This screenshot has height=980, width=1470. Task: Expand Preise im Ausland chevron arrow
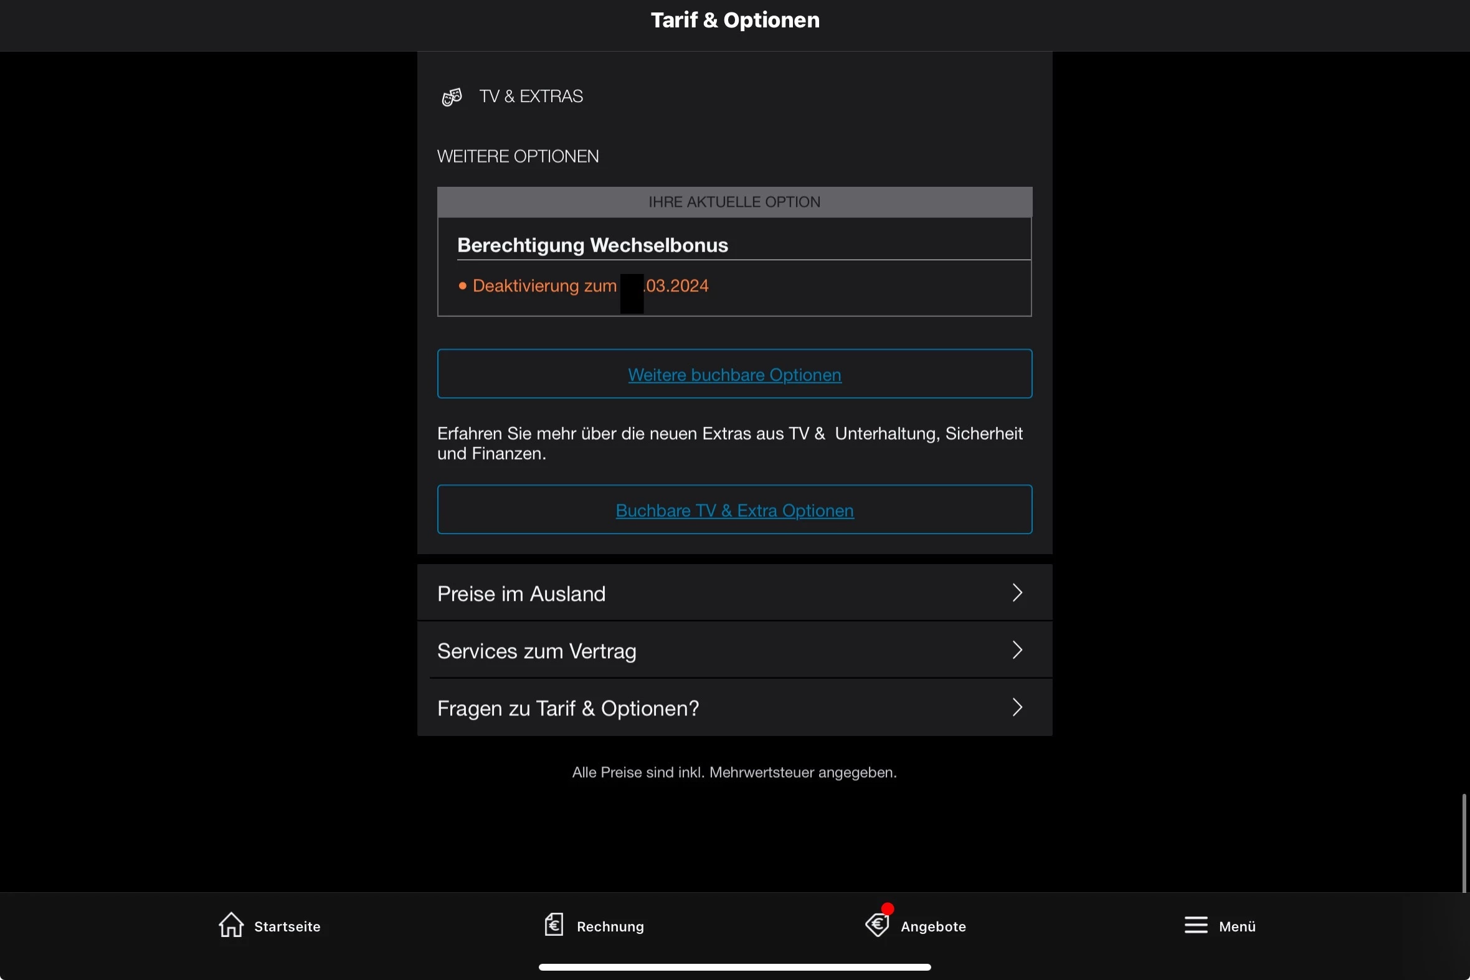(1017, 593)
